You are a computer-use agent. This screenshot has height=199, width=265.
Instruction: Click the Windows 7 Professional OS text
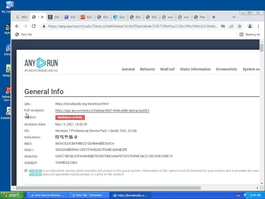pos(96,131)
